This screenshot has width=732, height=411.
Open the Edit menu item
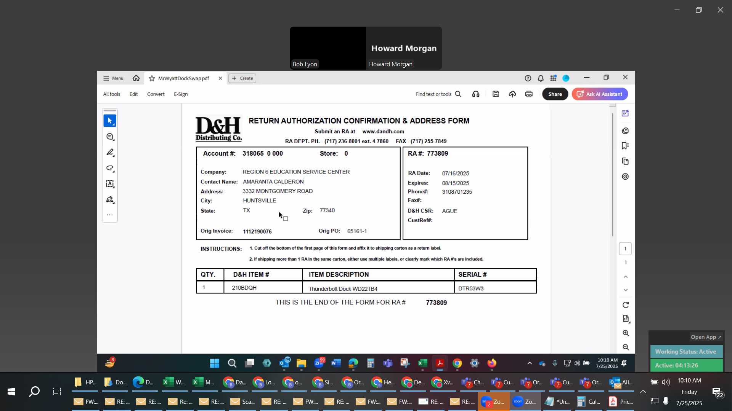pos(133,94)
